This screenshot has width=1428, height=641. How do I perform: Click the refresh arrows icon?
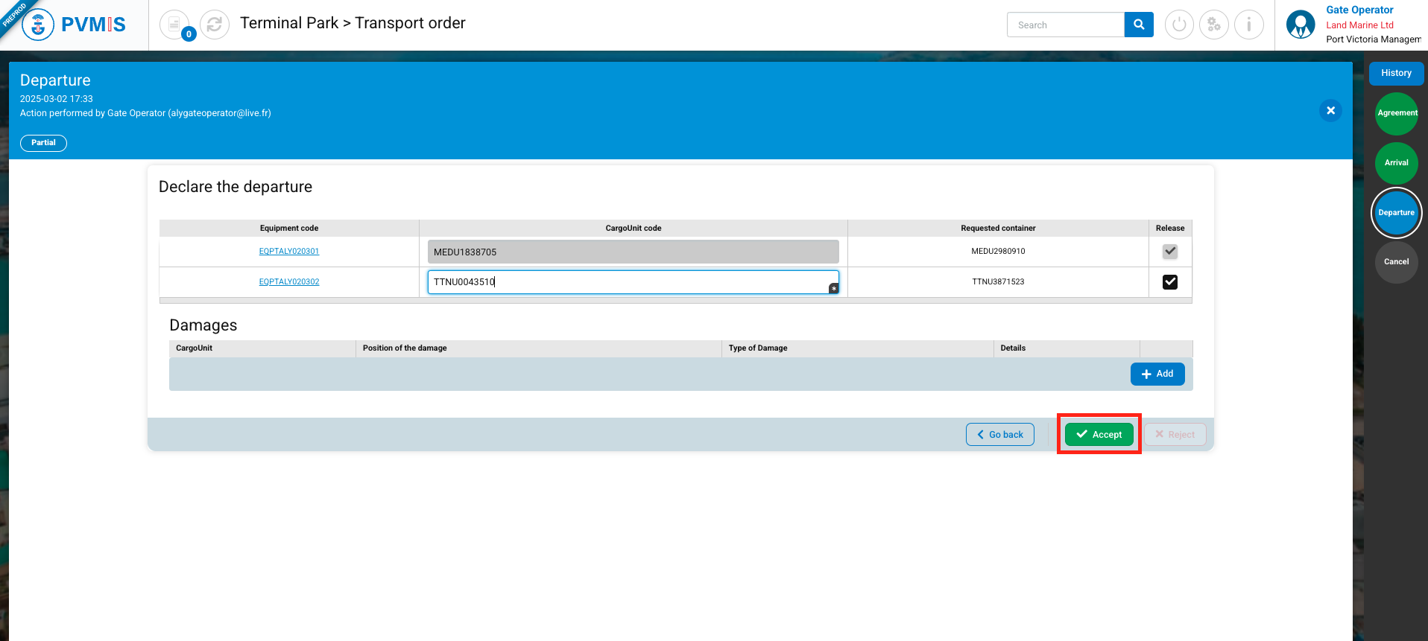click(x=215, y=25)
